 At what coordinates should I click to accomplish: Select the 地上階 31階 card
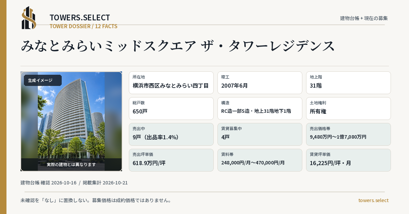pyautogui.click(x=348, y=83)
